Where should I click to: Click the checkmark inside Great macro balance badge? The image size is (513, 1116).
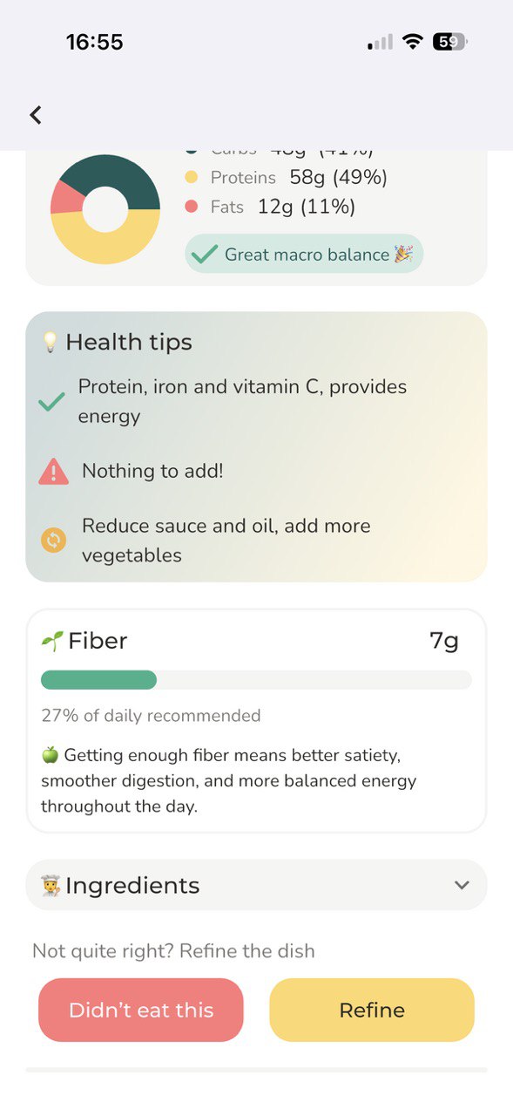click(202, 255)
